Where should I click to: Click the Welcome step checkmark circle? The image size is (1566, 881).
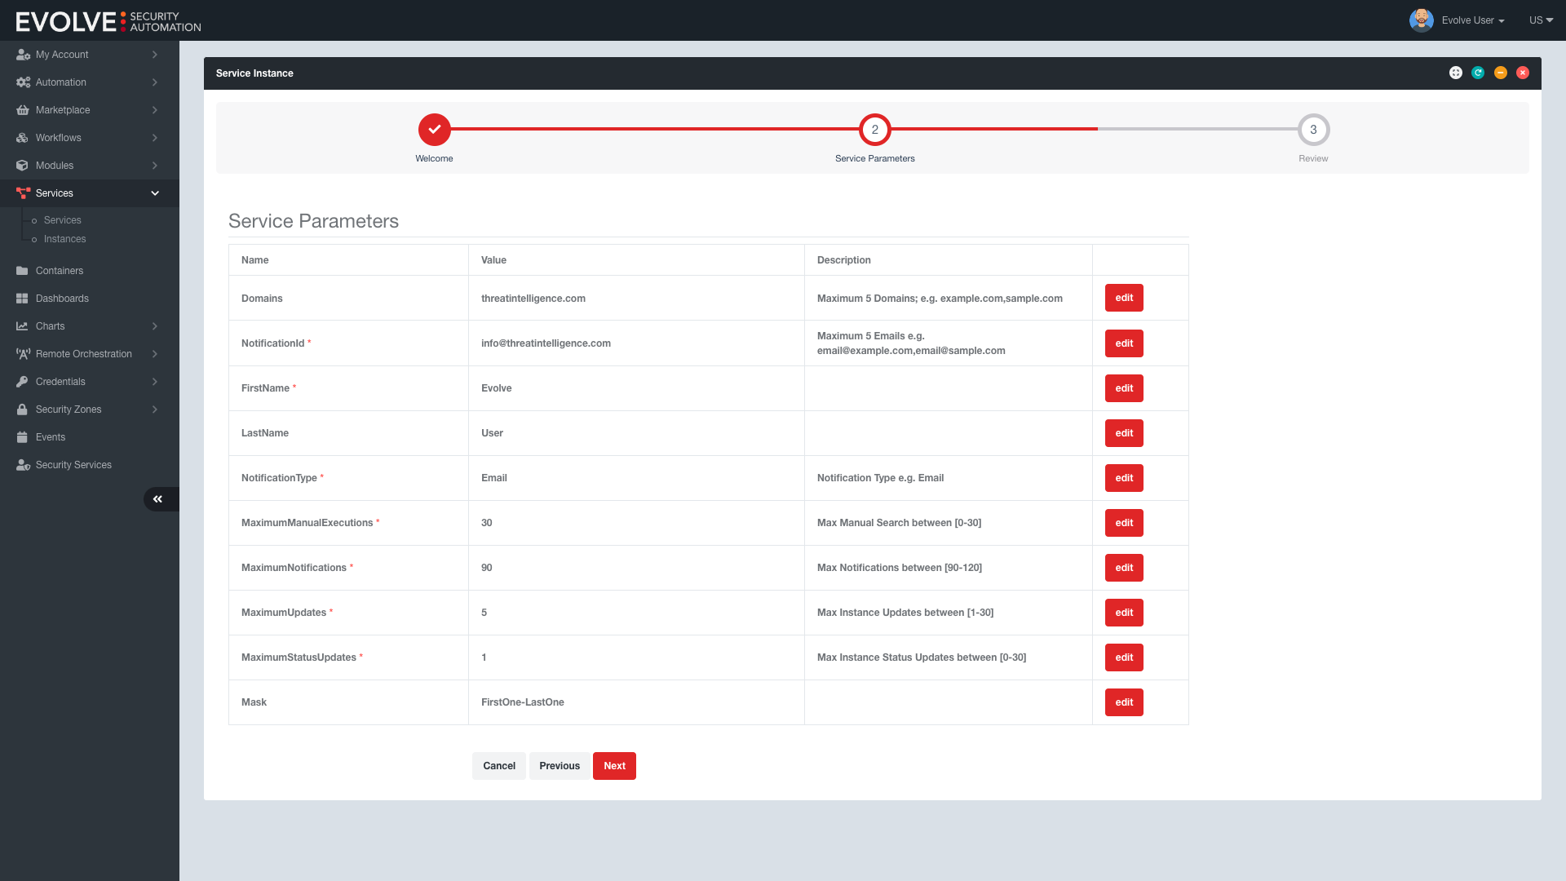435,130
